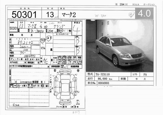Click the TV equipment code
163x115 pixels.
pyautogui.click(x=70, y=62)
